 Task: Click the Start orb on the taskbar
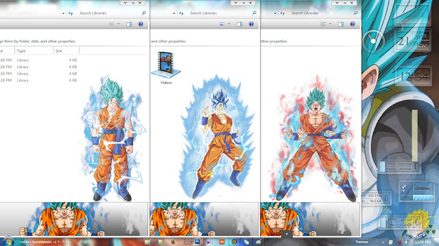[x=8, y=242]
